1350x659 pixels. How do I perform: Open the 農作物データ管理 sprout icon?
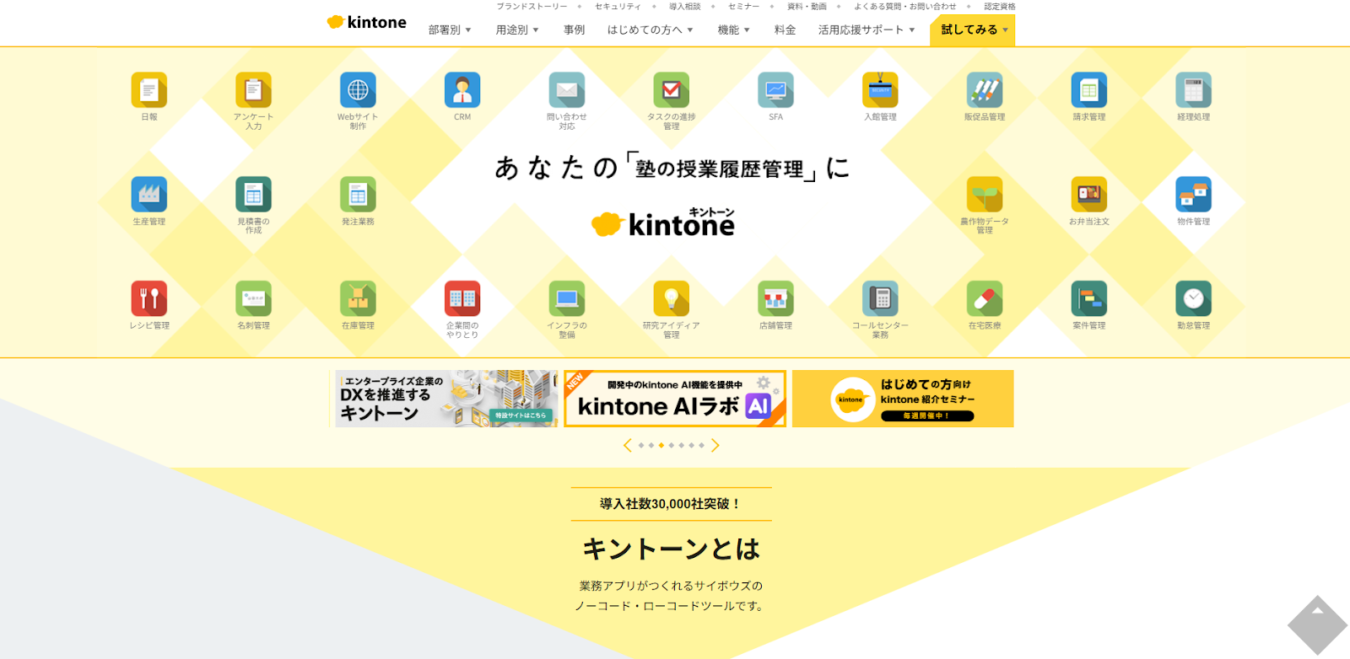coord(985,195)
